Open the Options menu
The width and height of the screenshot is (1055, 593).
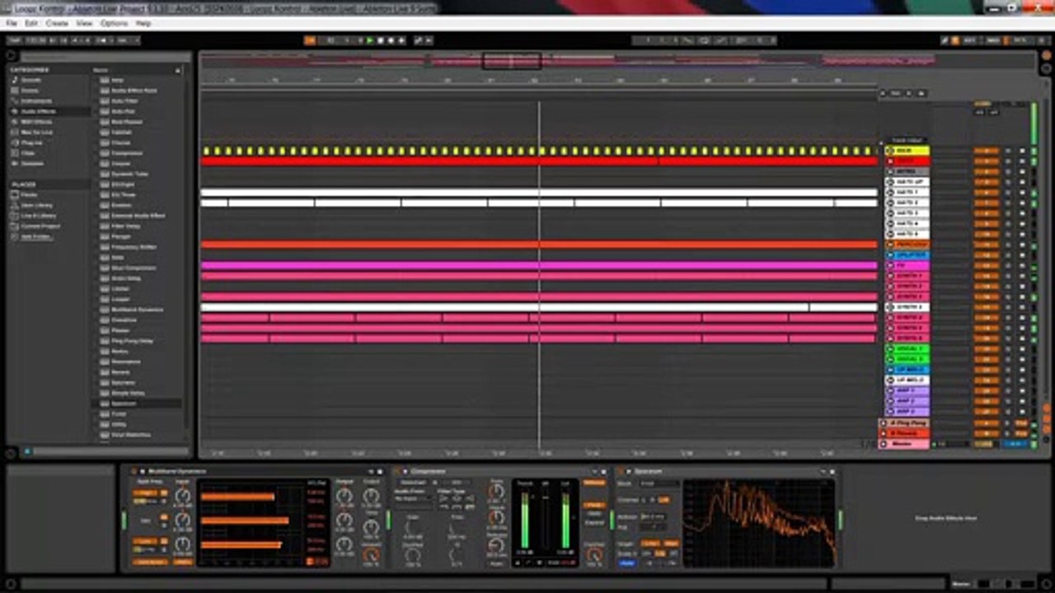(114, 23)
